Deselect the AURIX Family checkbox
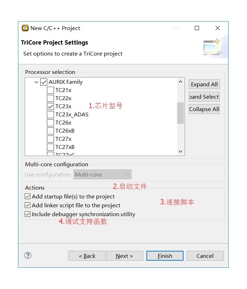Viewport: 247px width, 289px height. click(44, 82)
